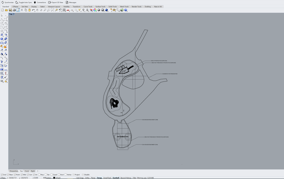
Task: Click the Undo arrow icon
Action: (33, 10)
